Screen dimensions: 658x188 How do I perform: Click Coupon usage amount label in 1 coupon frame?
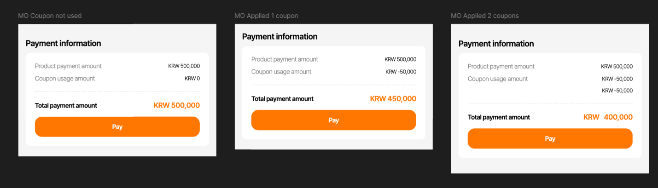click(281, 72)
